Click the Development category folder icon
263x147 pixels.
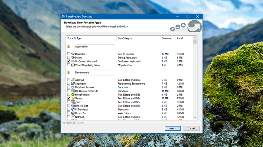tap(69, 72)
